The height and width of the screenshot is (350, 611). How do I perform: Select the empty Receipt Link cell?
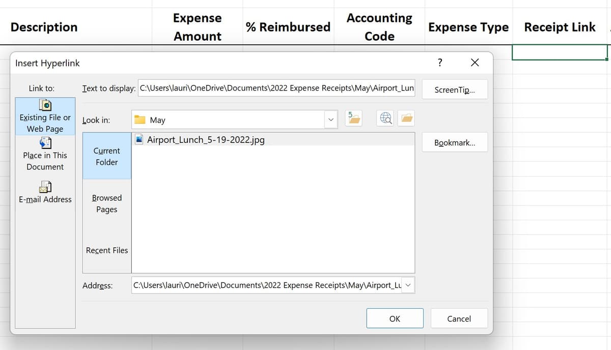click(x=560, y=52)
